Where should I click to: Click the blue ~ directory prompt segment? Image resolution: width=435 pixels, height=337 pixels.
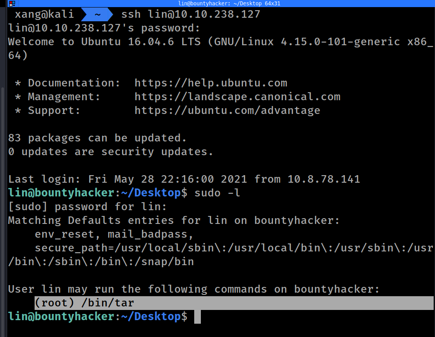tap(97, 15)
